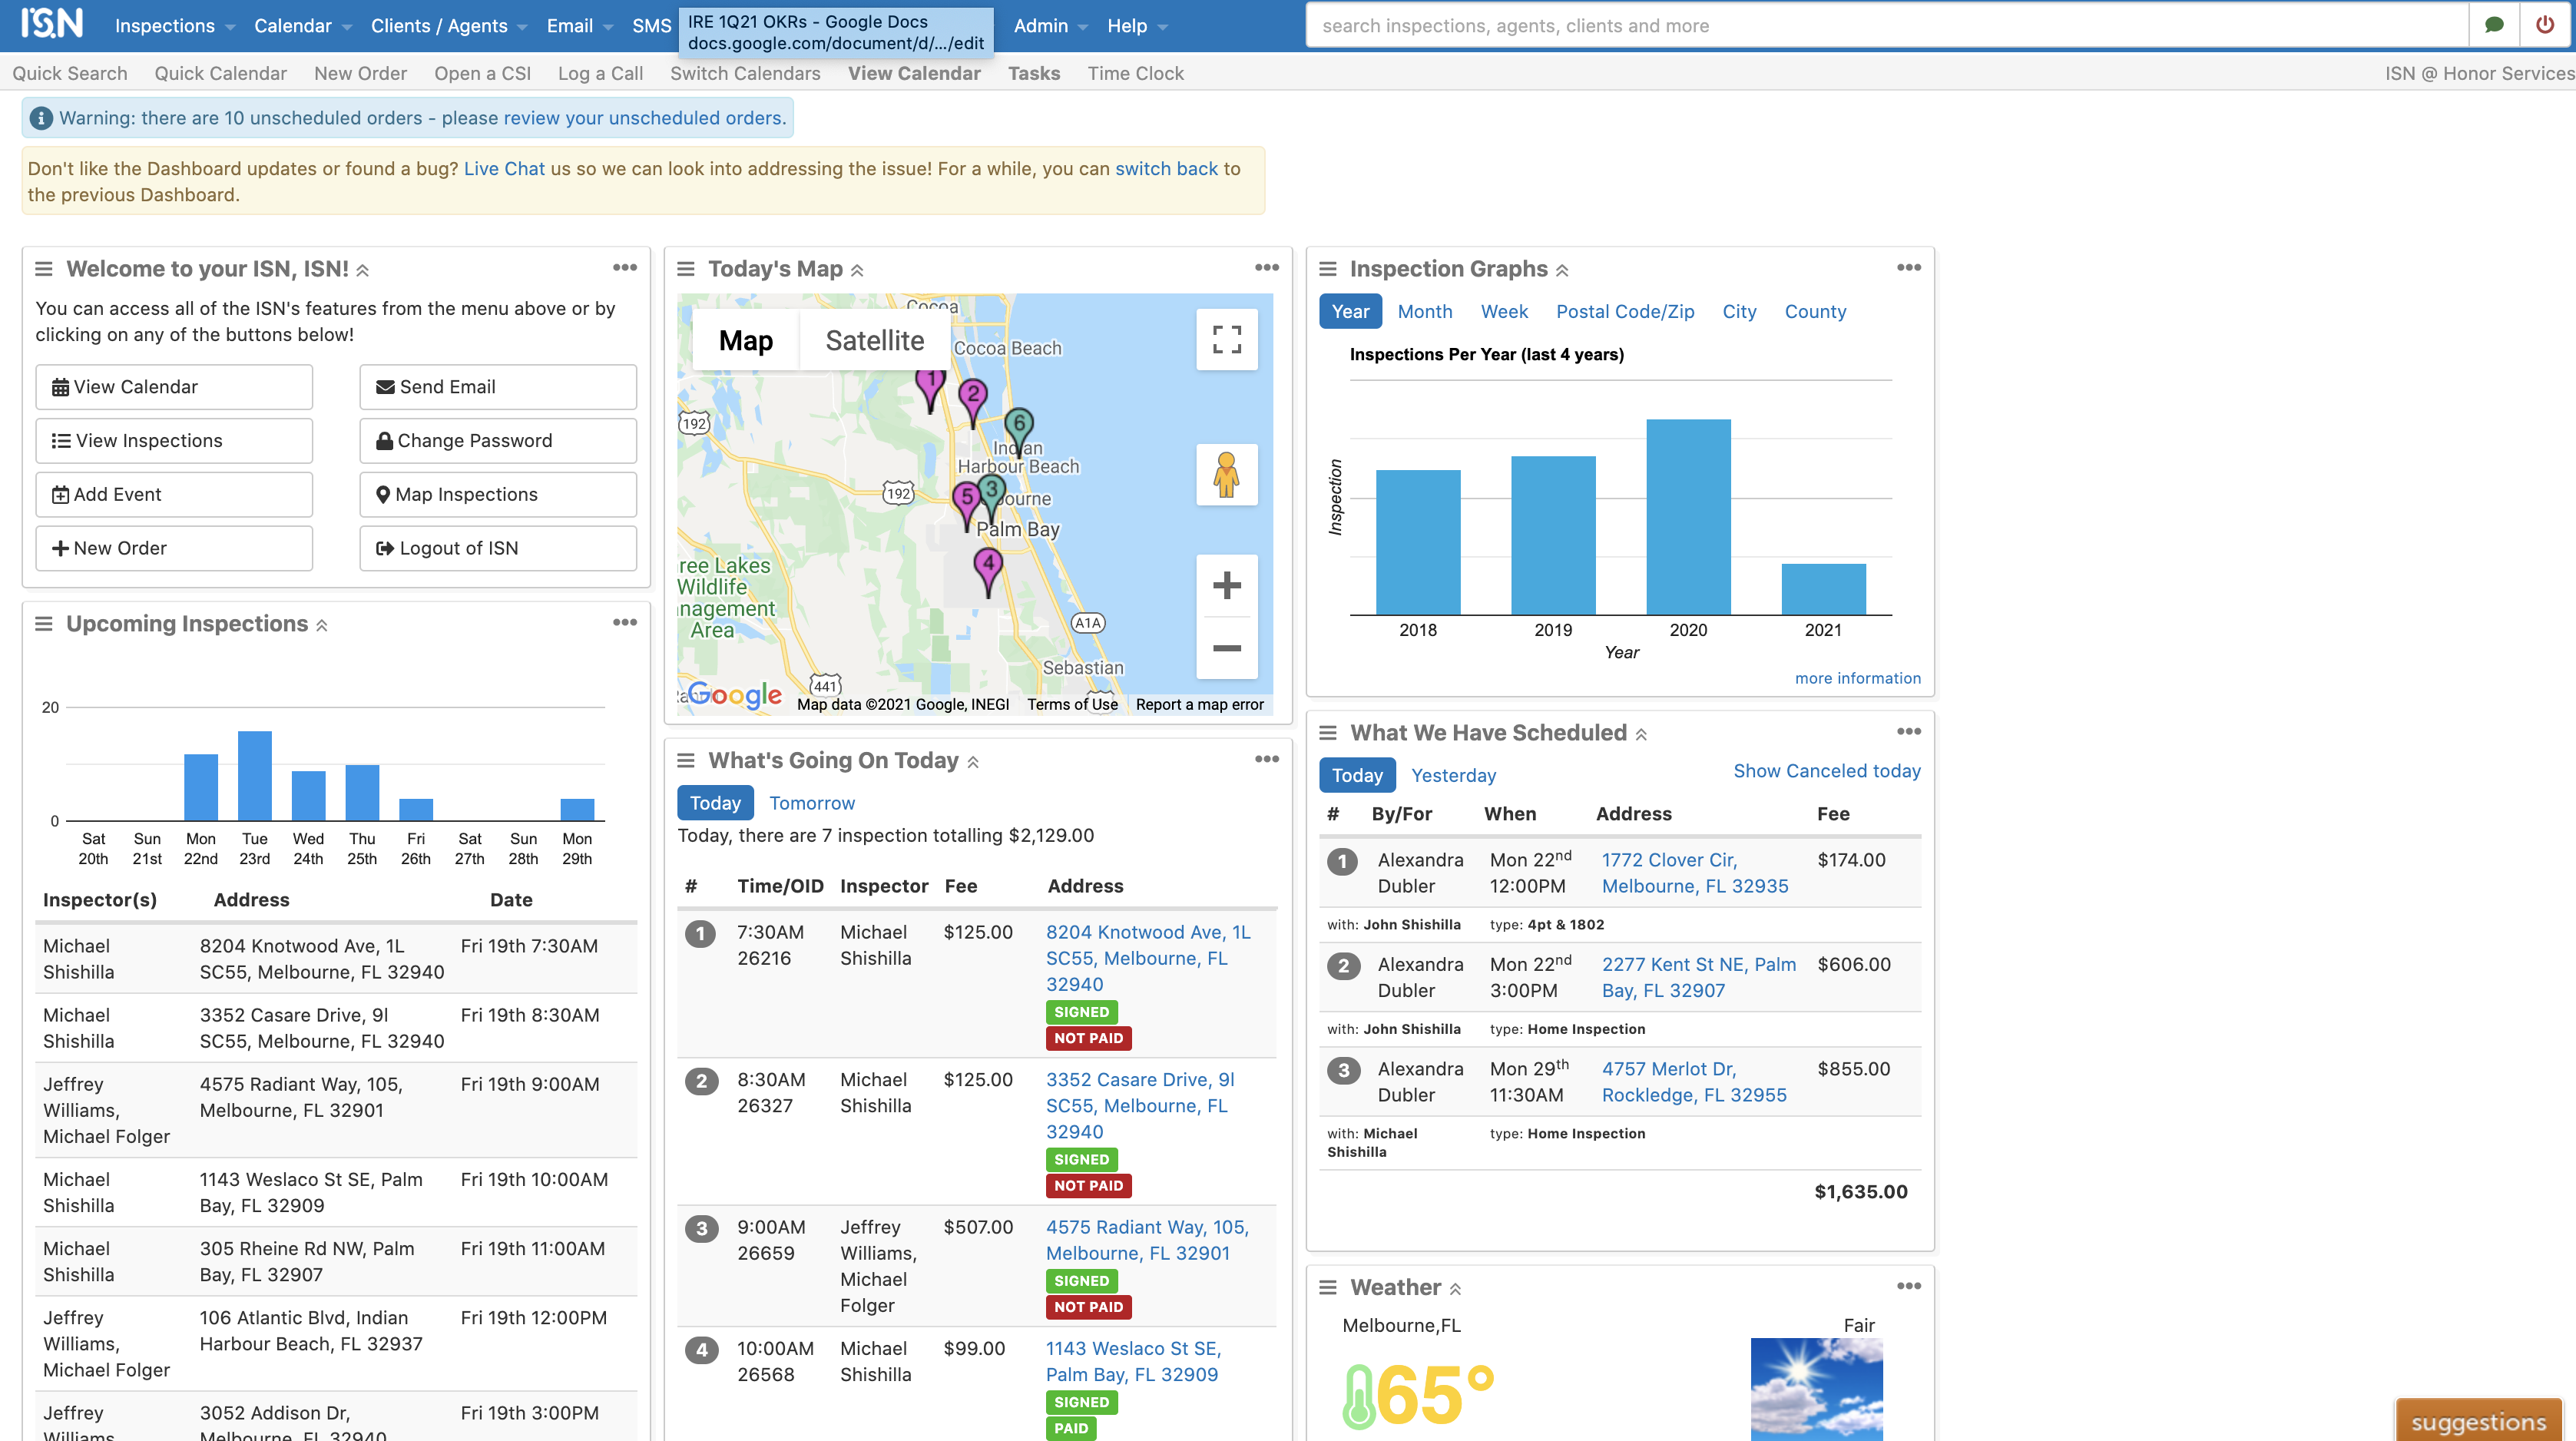This screenshot has width=2576, height=1441.
Task: Click the Logout of ISN icon button
Action: (386, 545)
